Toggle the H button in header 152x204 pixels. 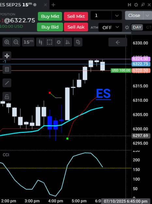coord(129,5)
